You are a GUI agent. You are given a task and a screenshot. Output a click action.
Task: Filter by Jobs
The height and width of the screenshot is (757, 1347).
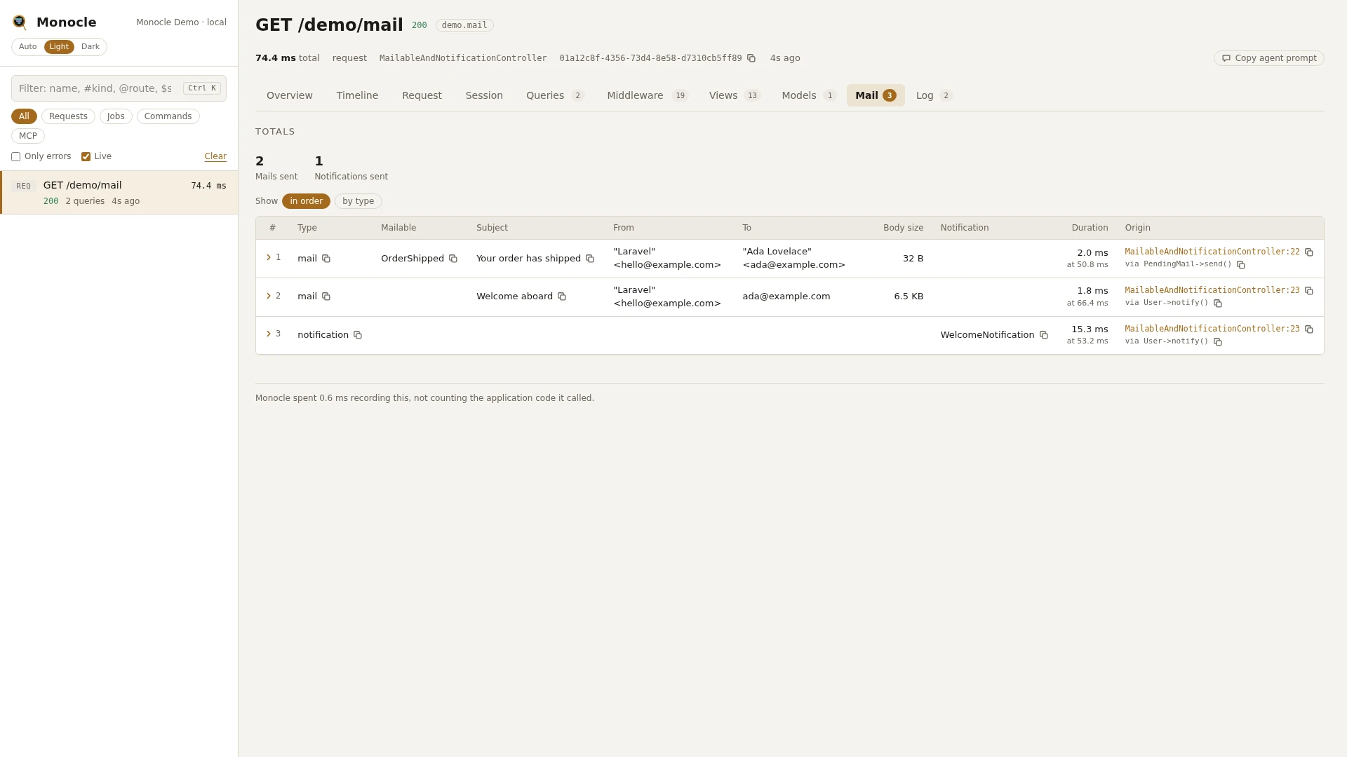[x=116, y=116]
